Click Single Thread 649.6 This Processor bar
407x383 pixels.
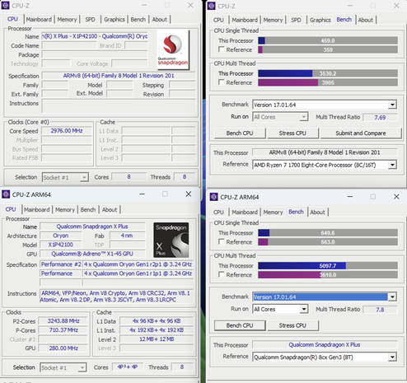[x=328, y=233]
